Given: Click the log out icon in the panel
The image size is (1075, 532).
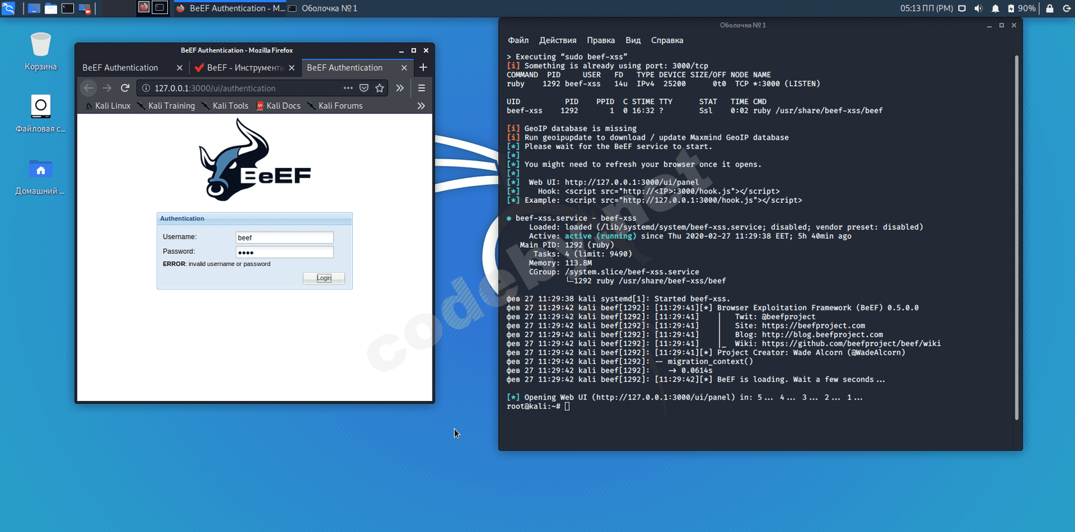Looking at the screenshot, I should [x=1066, y=9].
